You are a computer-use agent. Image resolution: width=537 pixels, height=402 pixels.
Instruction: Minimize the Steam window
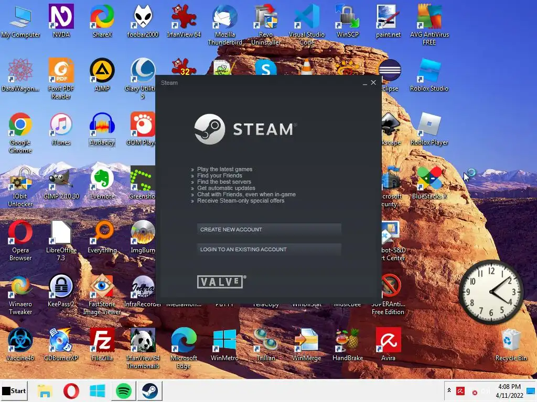(365, 83)
